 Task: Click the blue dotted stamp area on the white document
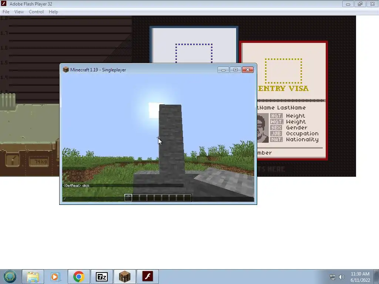coord(194,53)
